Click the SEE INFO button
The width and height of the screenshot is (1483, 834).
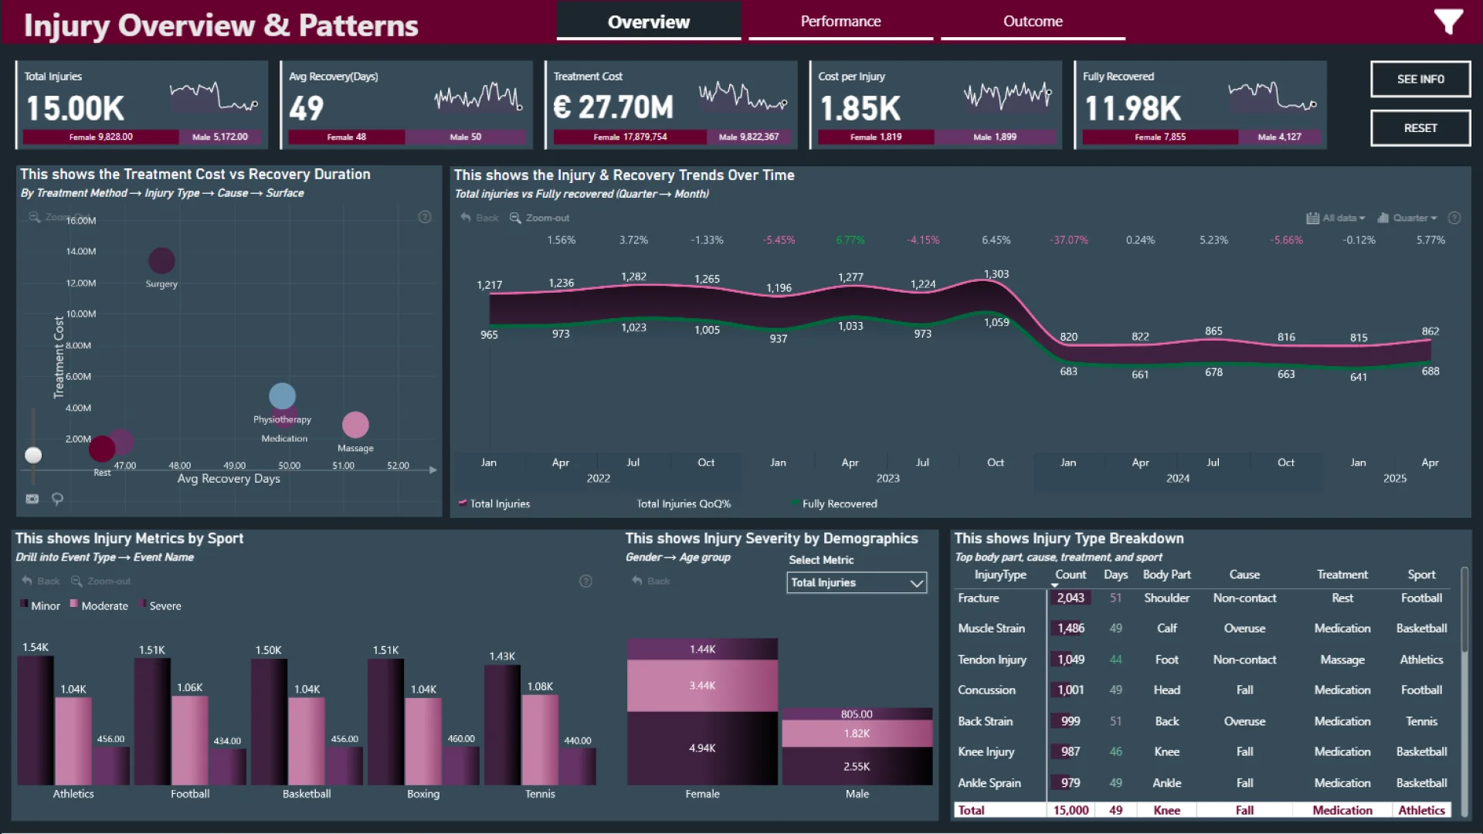click(1420, 79)
